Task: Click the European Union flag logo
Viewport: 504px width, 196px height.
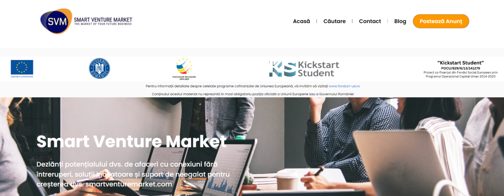Action: click(22, 69)
